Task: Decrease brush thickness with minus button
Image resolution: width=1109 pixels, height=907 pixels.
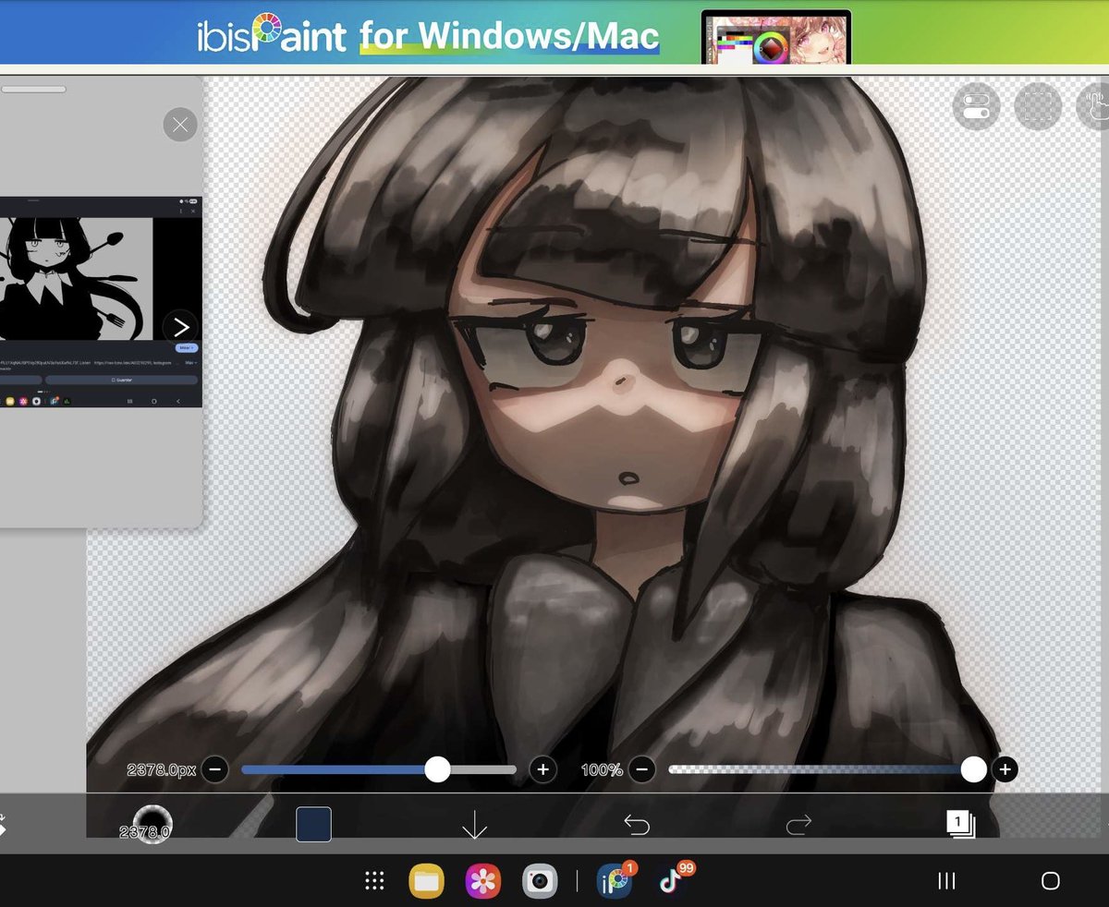Action: [214, 769]
